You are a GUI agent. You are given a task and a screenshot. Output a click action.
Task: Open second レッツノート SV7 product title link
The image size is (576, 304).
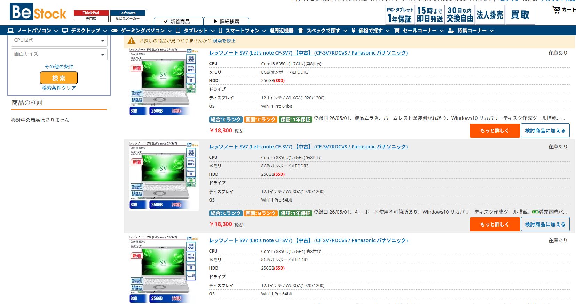point(308,147)
